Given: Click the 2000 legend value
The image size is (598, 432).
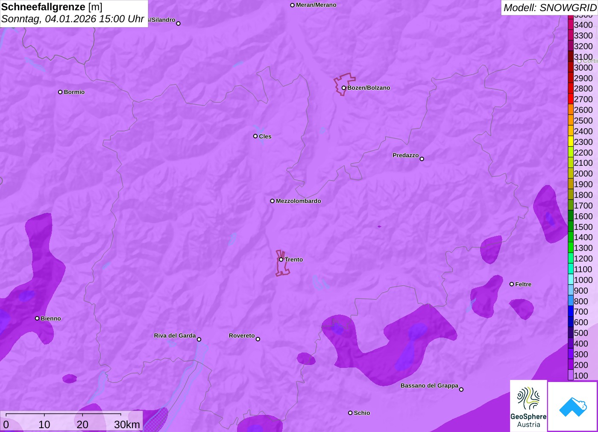Looking at the screenshot, I should (x=583, y=173).
